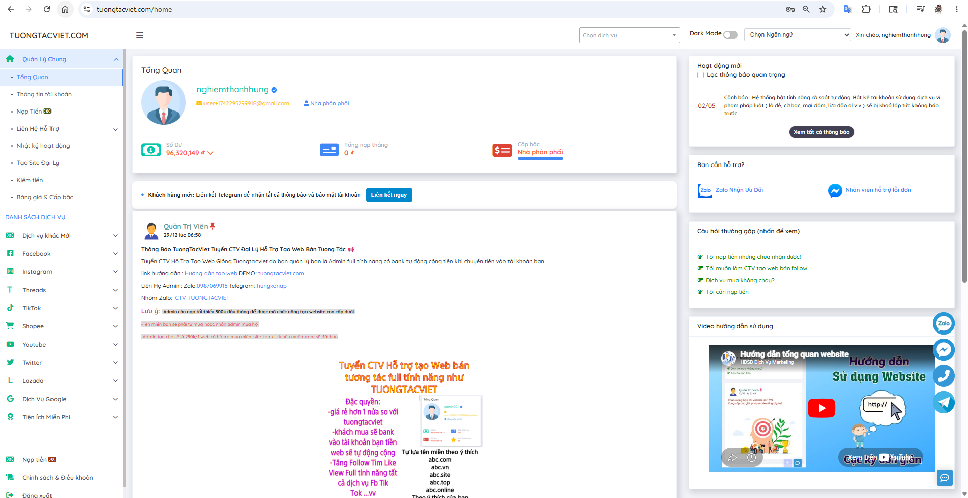Click the floating phone call icon
968x498 pixels.
(x=944, y=376)
